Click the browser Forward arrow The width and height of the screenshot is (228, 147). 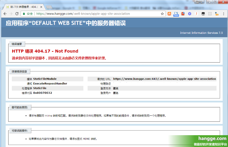[x=11, y=14]
